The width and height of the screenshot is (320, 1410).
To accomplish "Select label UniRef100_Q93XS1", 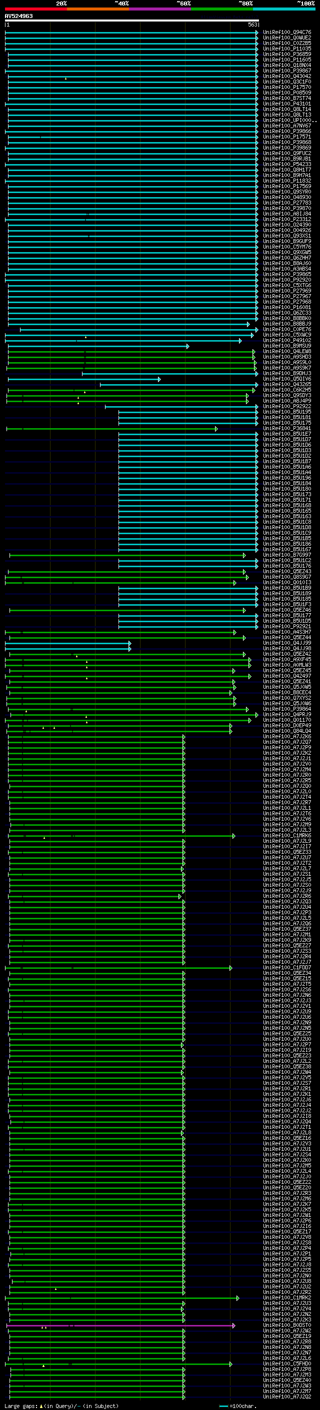I will click(287, 236).
